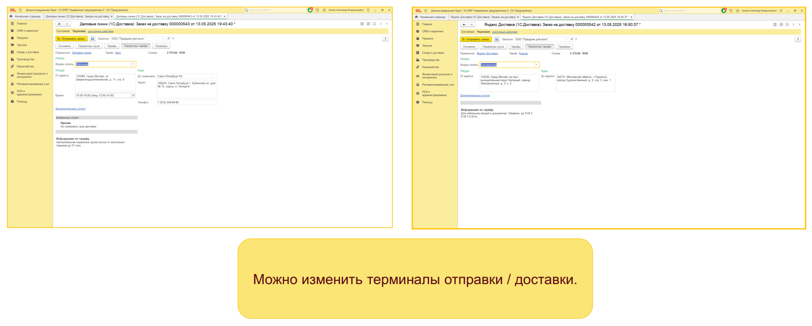The width and height of the screenshot is (812, 326).
Task: Open history icon in Яндекс Доставка window
Action: (x=730, y=11)
